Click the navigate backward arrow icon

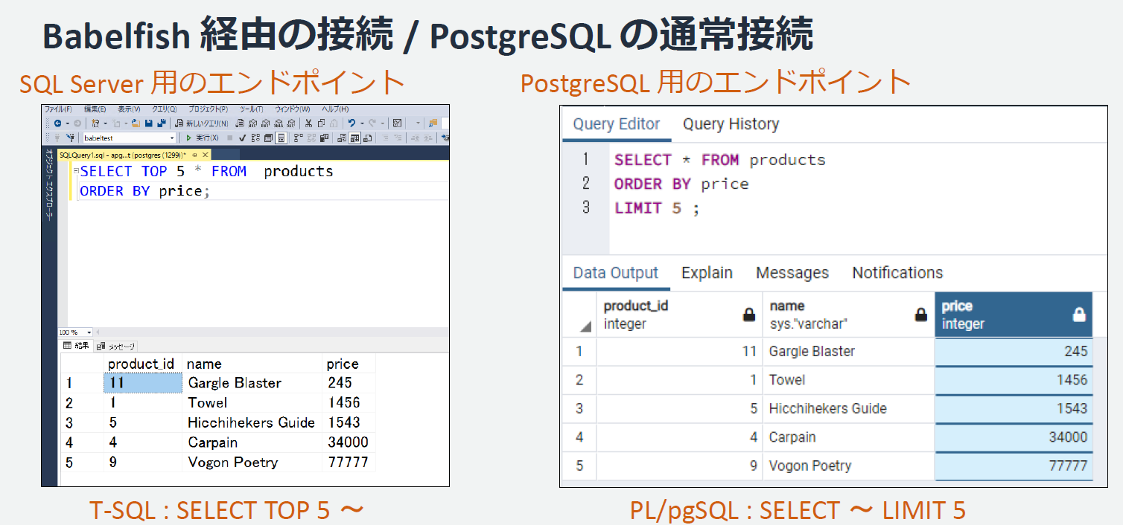[x=59, y=123]
